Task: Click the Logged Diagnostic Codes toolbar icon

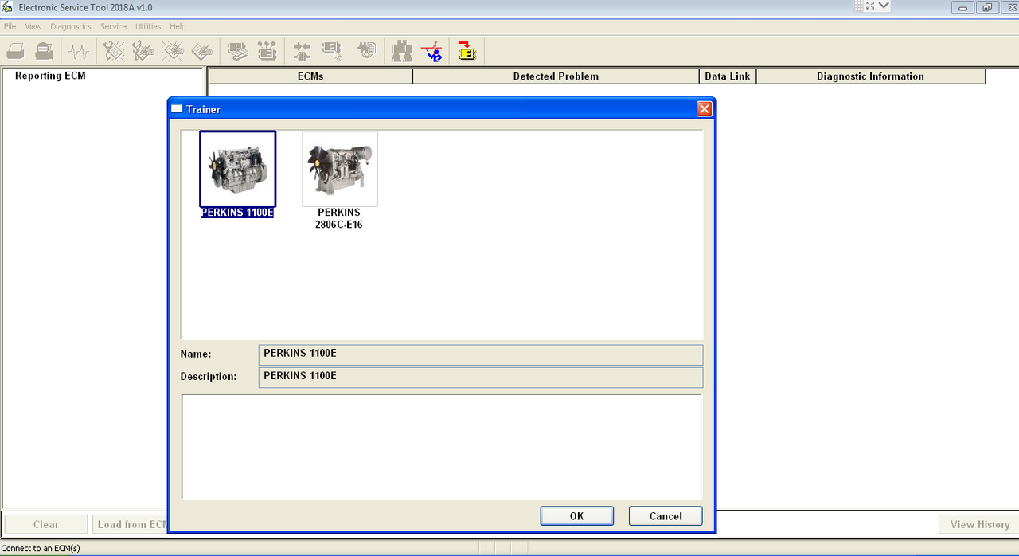Action: pyautogui.click(x=143, y=52)
